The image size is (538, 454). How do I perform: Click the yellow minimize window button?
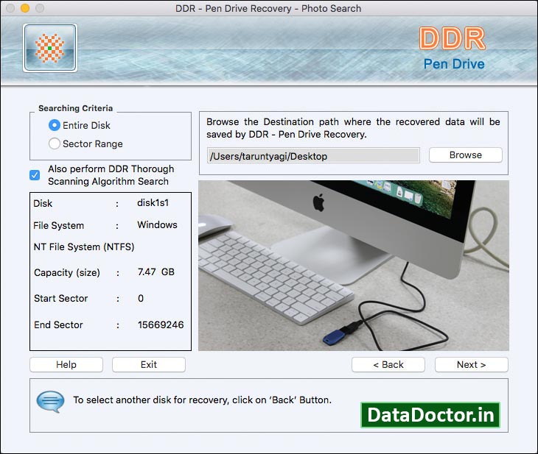pyautogui.click(x=25, y=8)
